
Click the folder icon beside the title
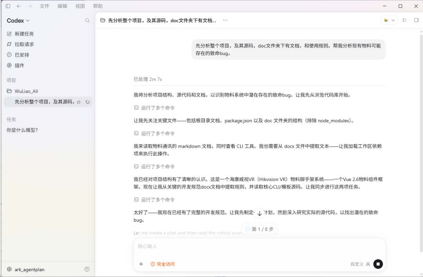point(103,20)
